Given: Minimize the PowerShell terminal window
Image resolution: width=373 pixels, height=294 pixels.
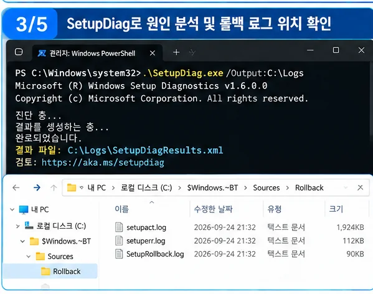Looking at the screenshot, I should pyautogui.click(x=310, y=50).
